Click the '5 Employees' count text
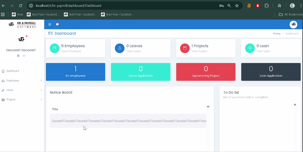Screen dimensions: 303x152 click(x=73, y=46)
